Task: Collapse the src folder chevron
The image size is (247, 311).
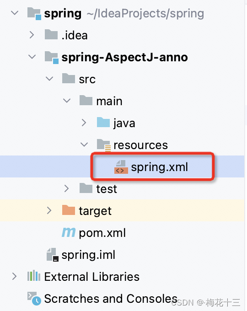Action: (49, 79)
